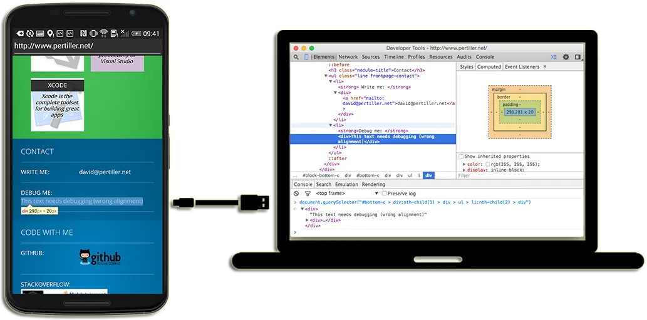The width and height of the screenshot is (647, 320).
Task: Click the dock-side icon in DevTools toolbar
Action: click(577, 57)
